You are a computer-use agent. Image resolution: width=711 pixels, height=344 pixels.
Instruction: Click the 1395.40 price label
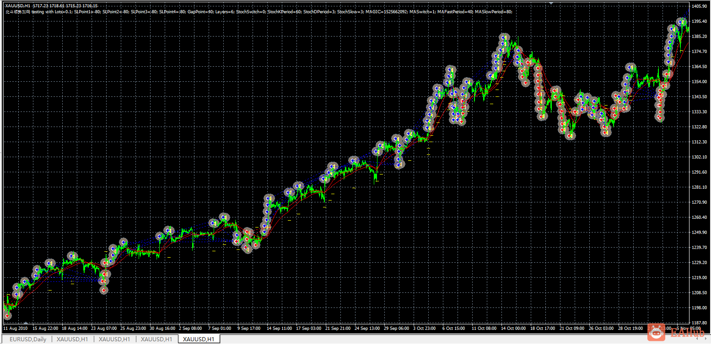pyautogui.click(x=700, y=21)
